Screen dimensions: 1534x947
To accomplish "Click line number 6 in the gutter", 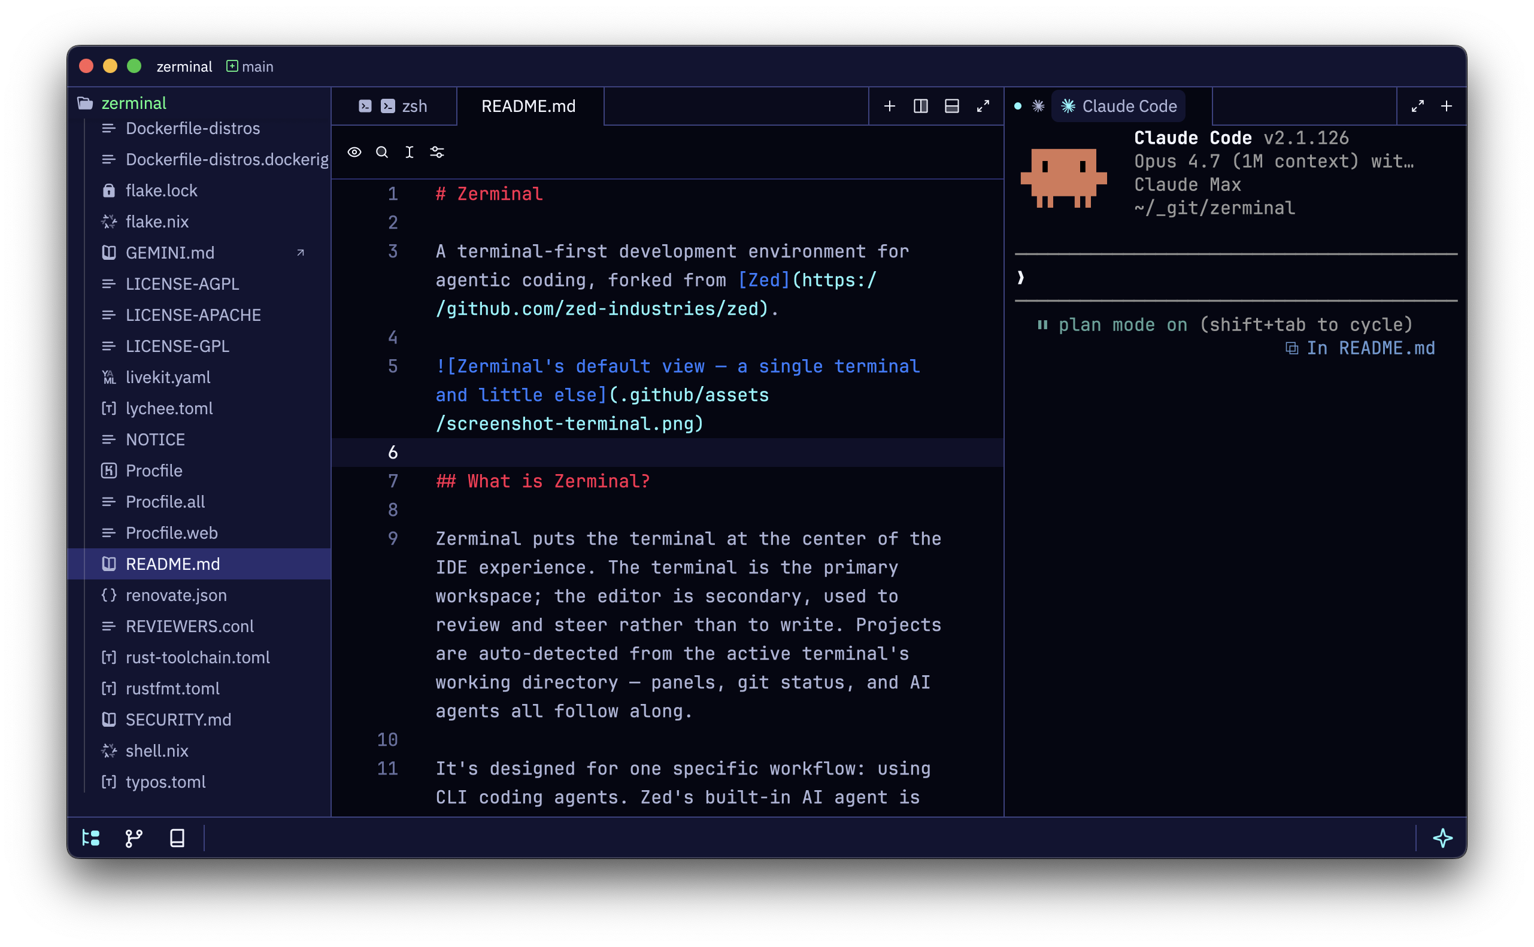I will 393,453.
